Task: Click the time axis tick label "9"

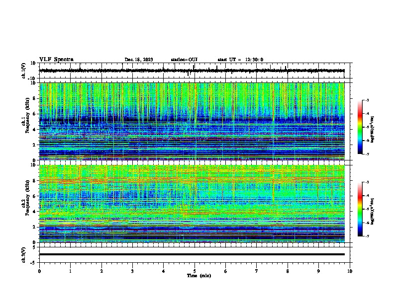Action: (x=318, y=271)
